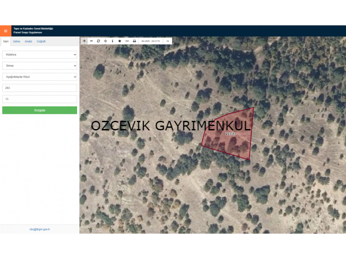
Task: Zoom in with the plus icon
Action: tap(84, 41)
